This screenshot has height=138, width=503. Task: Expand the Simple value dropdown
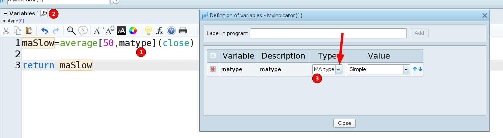point(406,69)
